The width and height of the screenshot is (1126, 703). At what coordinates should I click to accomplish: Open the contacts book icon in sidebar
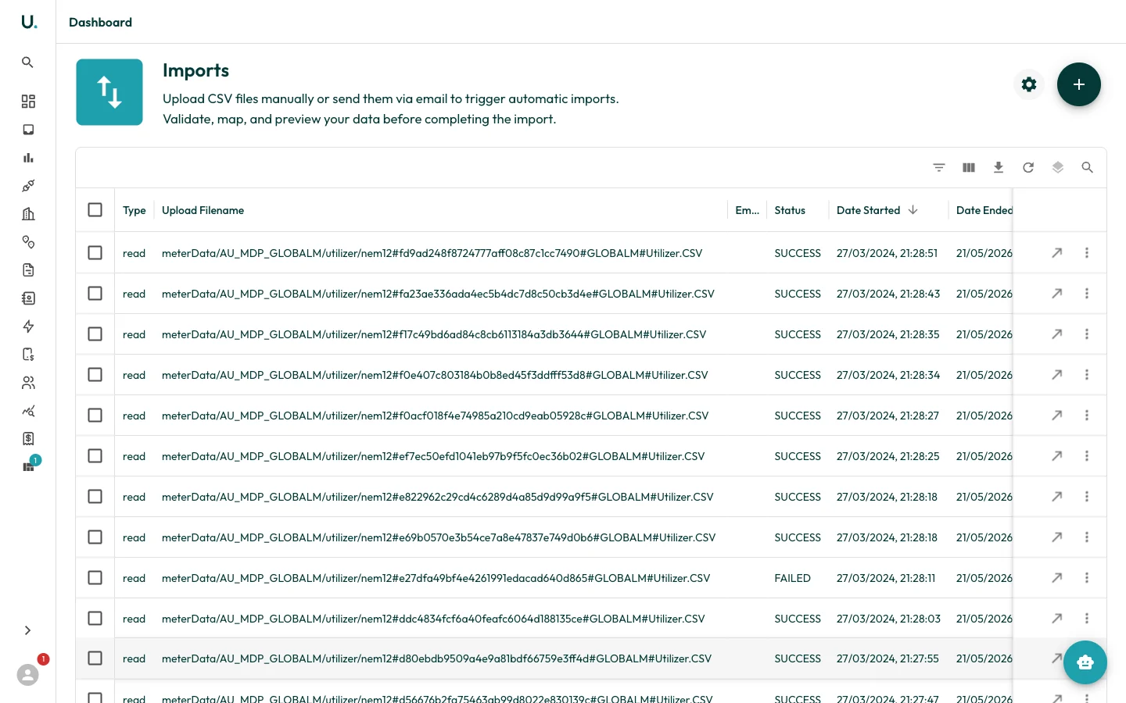pos(28,298)
